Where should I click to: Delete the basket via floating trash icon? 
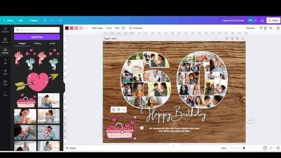(x=119, y=109)
